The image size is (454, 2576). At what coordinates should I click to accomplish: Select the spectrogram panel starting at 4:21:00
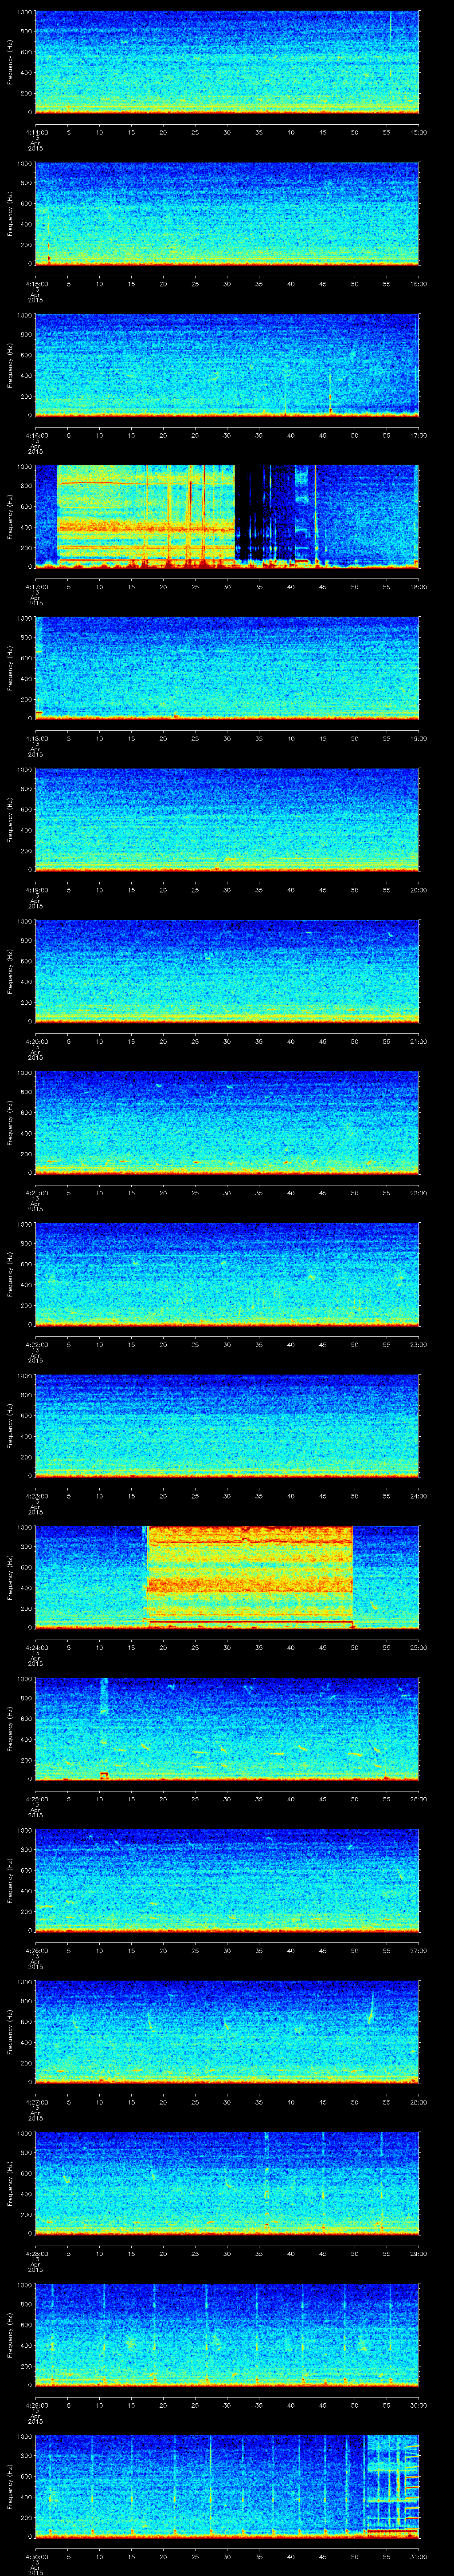point(227,1123)
